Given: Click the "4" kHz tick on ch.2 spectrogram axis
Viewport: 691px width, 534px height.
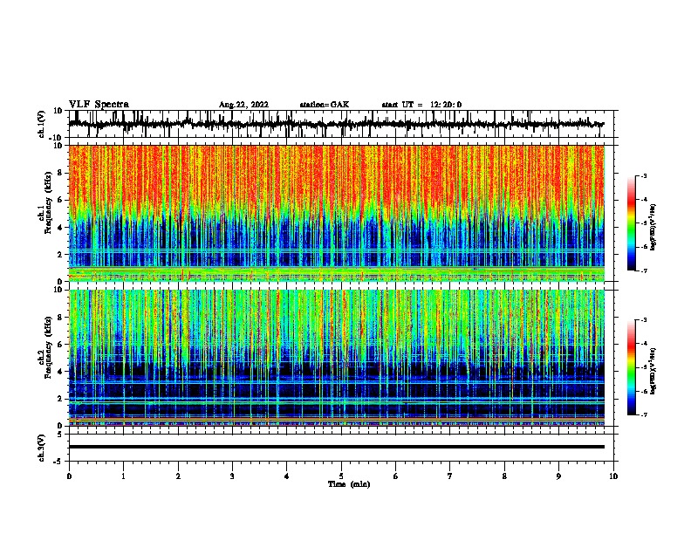Looking at the screenshot, I should click(60, 372).
